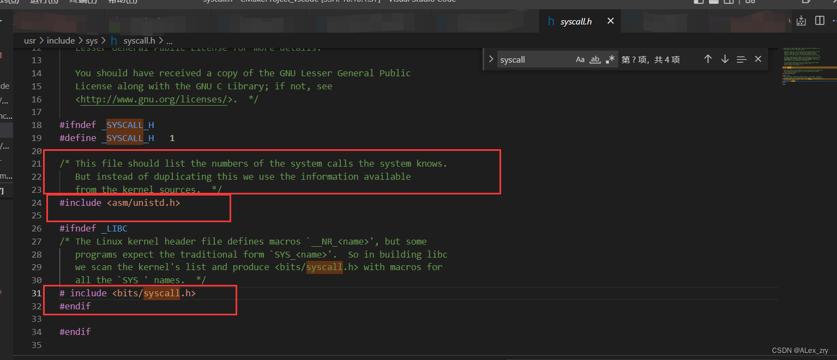This screenshot has height=360, width=837.
Task: Click the next match arrow in find widget
Action: pyautogui.click(x=725, y=59)
